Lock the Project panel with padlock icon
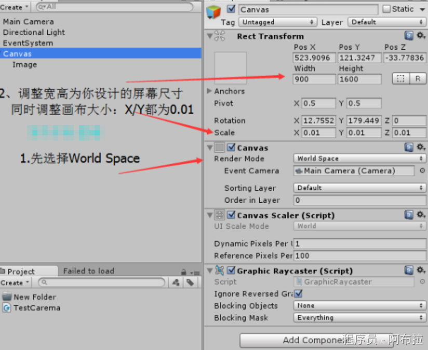This screenshot has width=428, height=350. click(x=183, y=272)
